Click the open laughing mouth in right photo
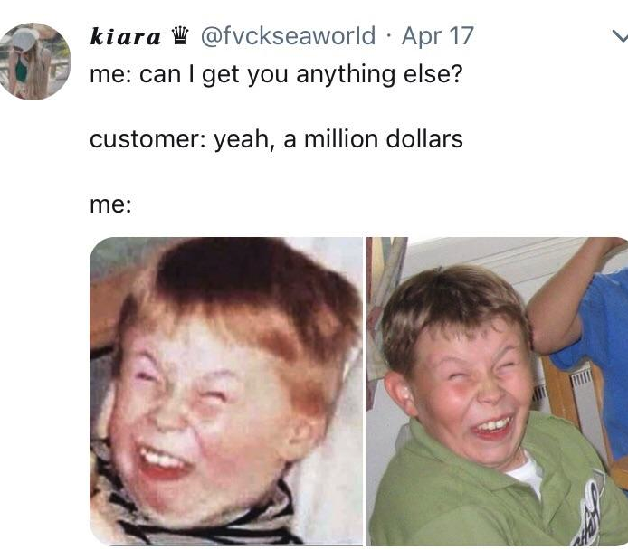Screen dimensions: 628x550 (492, 428)
